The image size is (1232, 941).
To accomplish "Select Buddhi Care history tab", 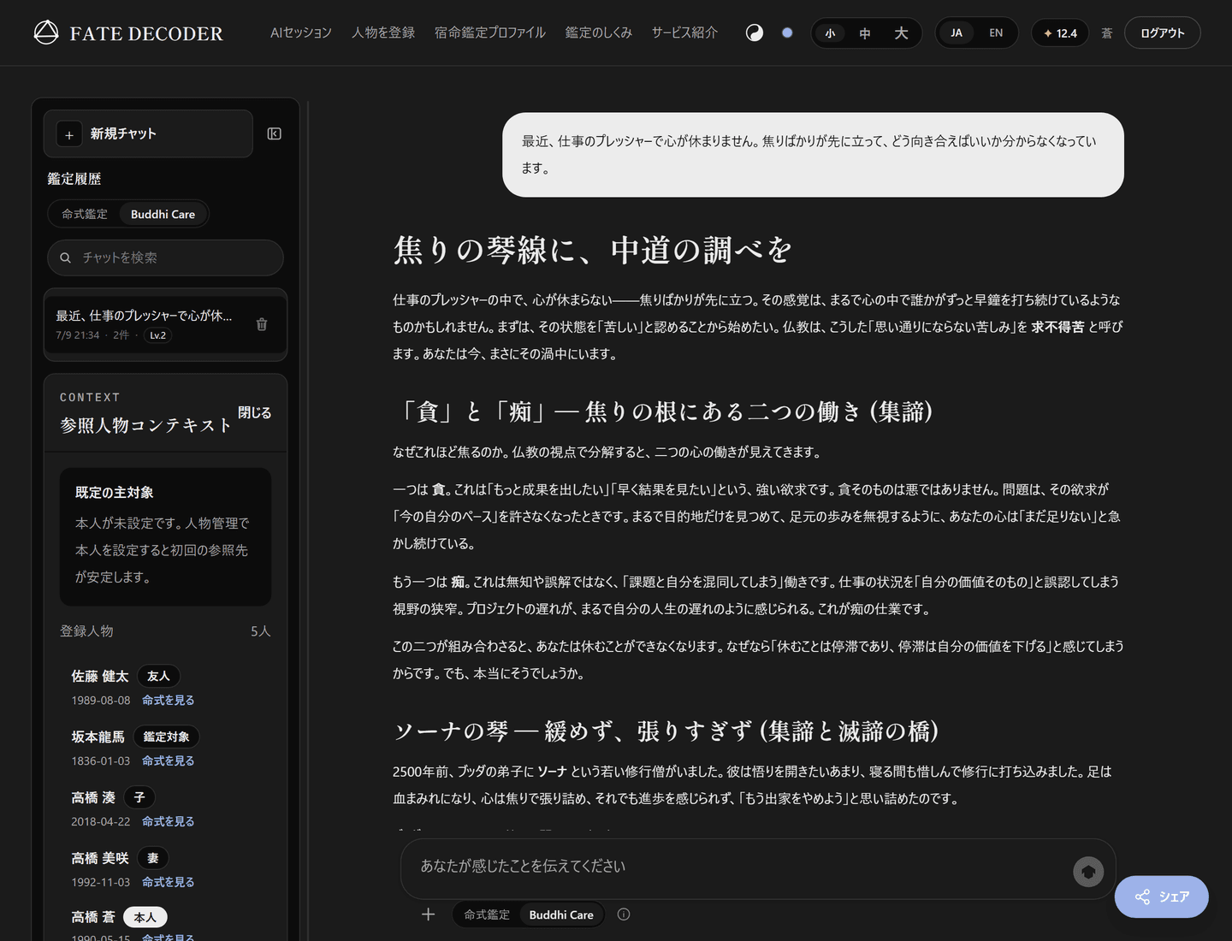I will click(x=163, y=214).
